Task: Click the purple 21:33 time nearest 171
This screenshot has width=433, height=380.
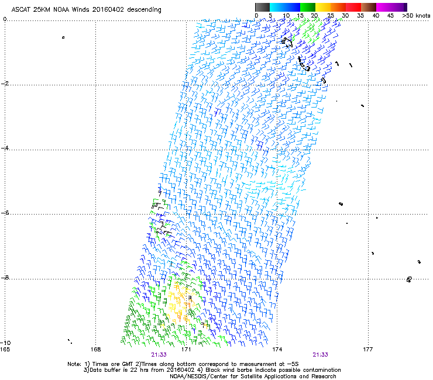Action: tap(159, 355)
